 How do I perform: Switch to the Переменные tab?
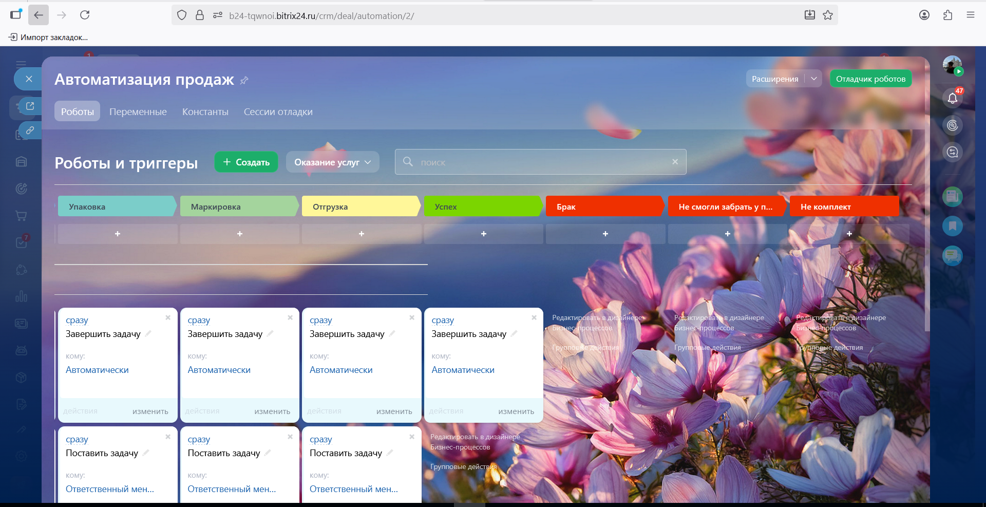point(138,111)
